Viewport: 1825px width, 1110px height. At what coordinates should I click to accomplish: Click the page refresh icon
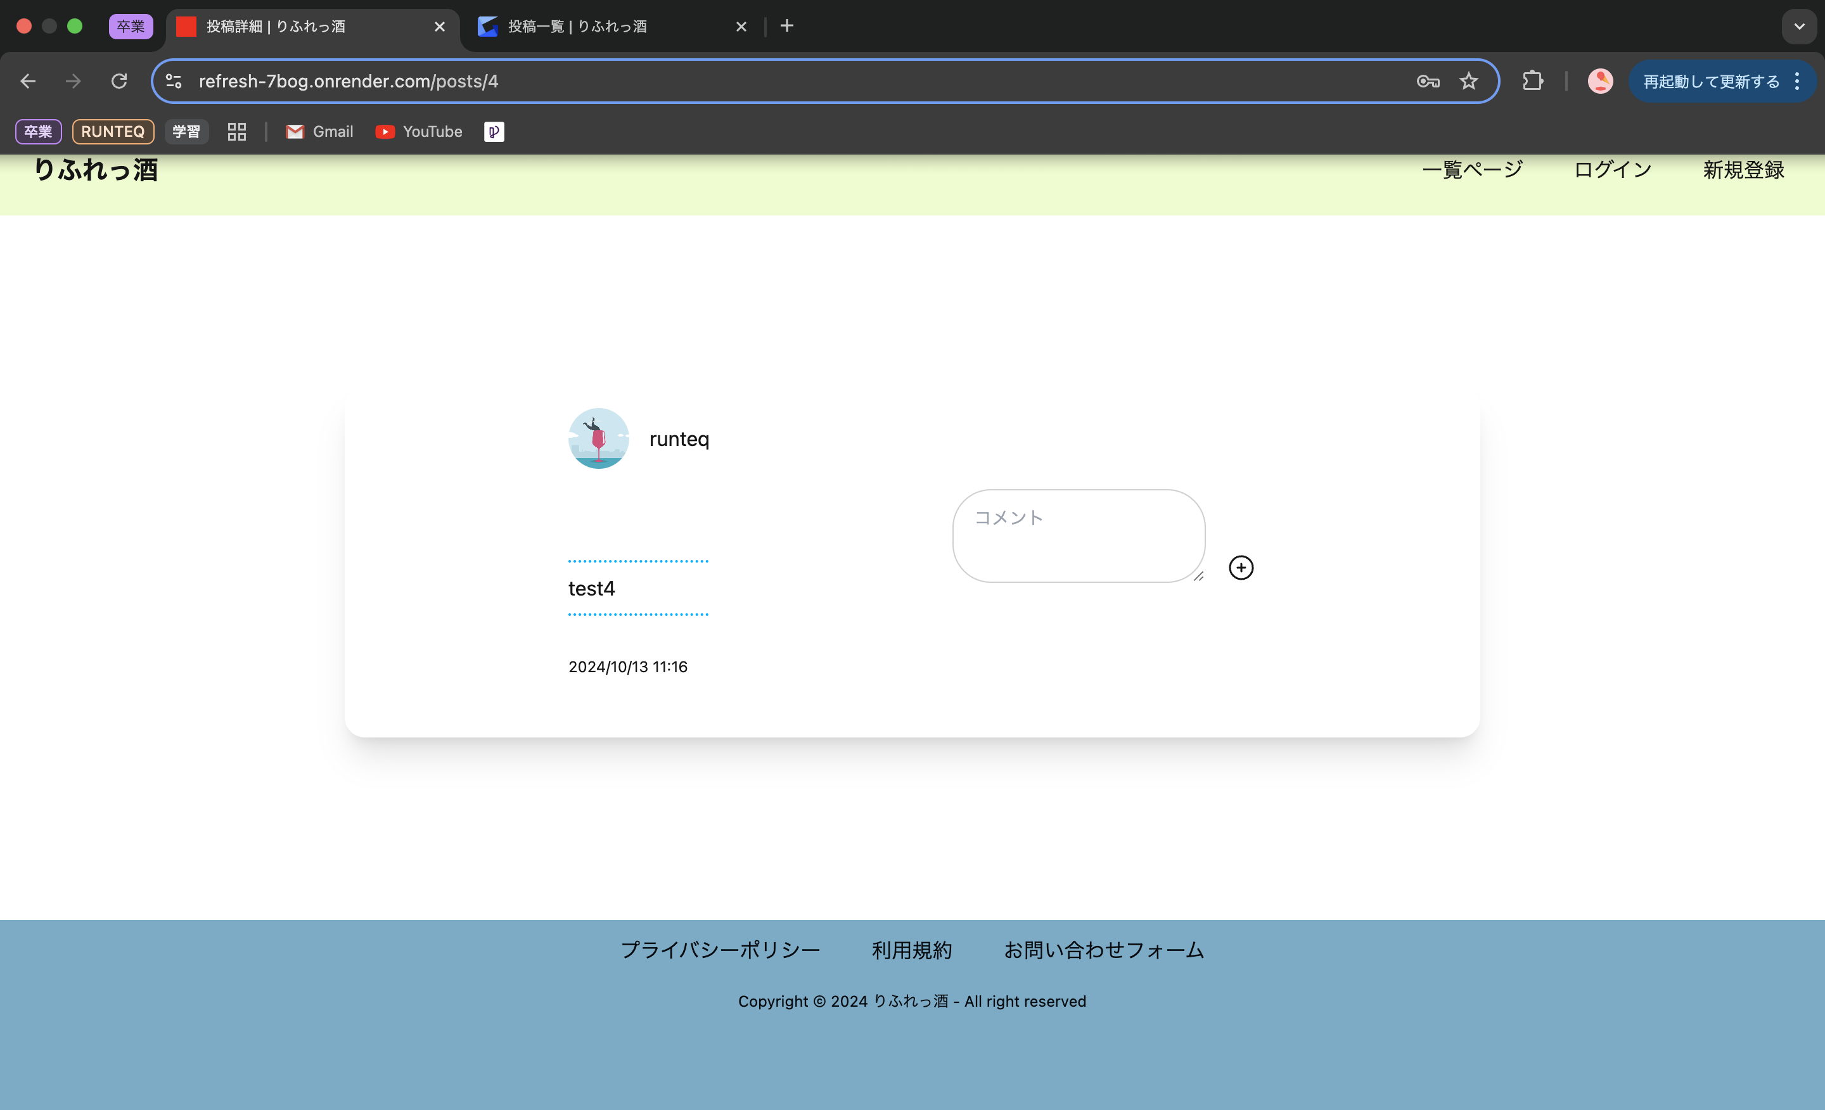[x=120, y=80]
